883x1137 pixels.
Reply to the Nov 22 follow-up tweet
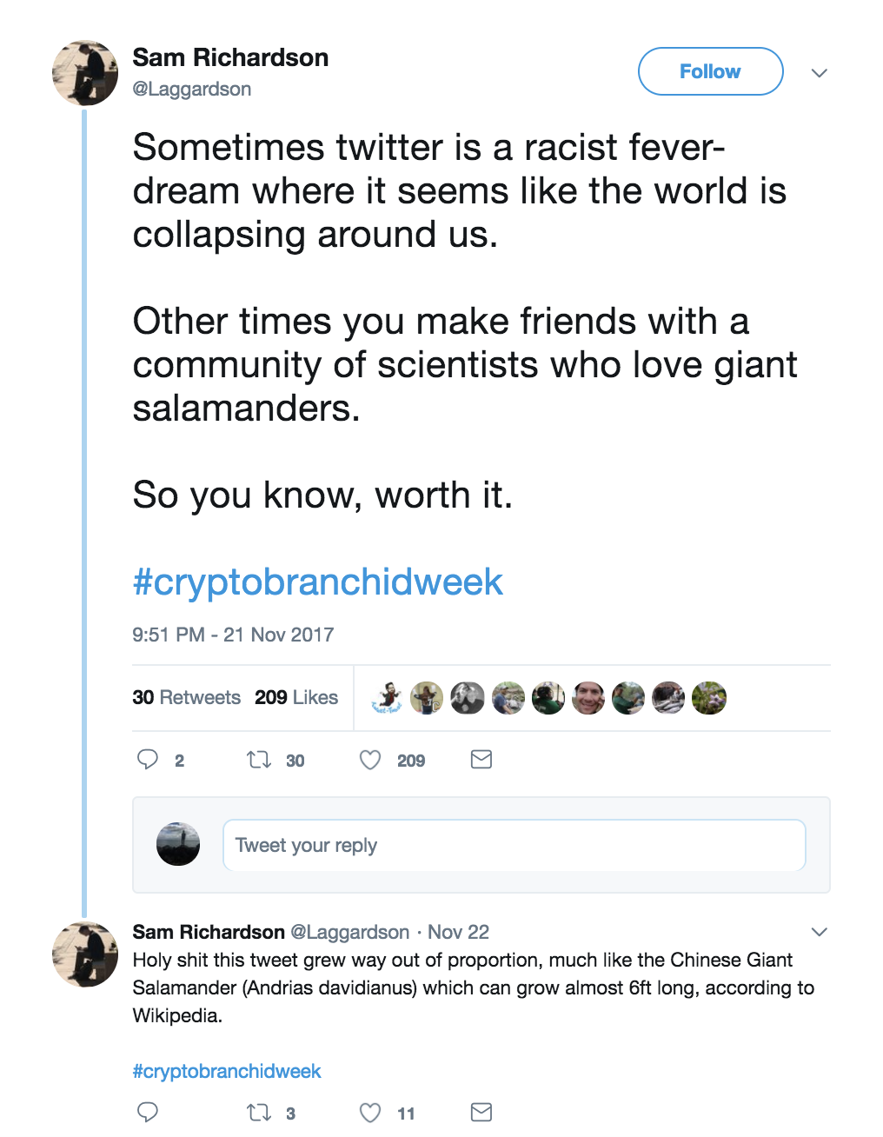click(148, 1112)
